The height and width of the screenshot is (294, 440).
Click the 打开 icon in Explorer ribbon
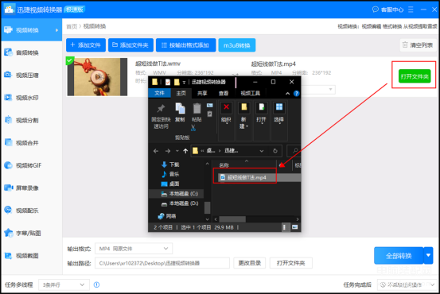262,107
